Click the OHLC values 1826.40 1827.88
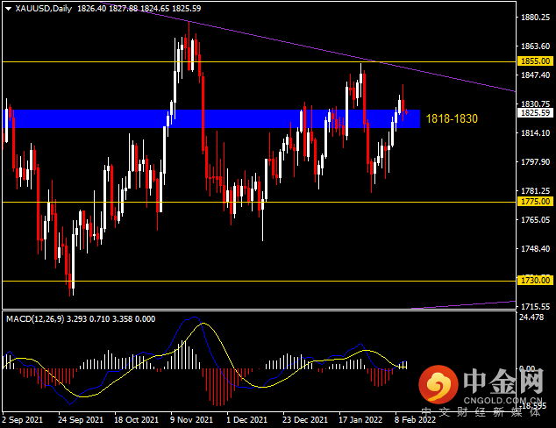This screenshot has height=428, width=556. tap(108, 9)
